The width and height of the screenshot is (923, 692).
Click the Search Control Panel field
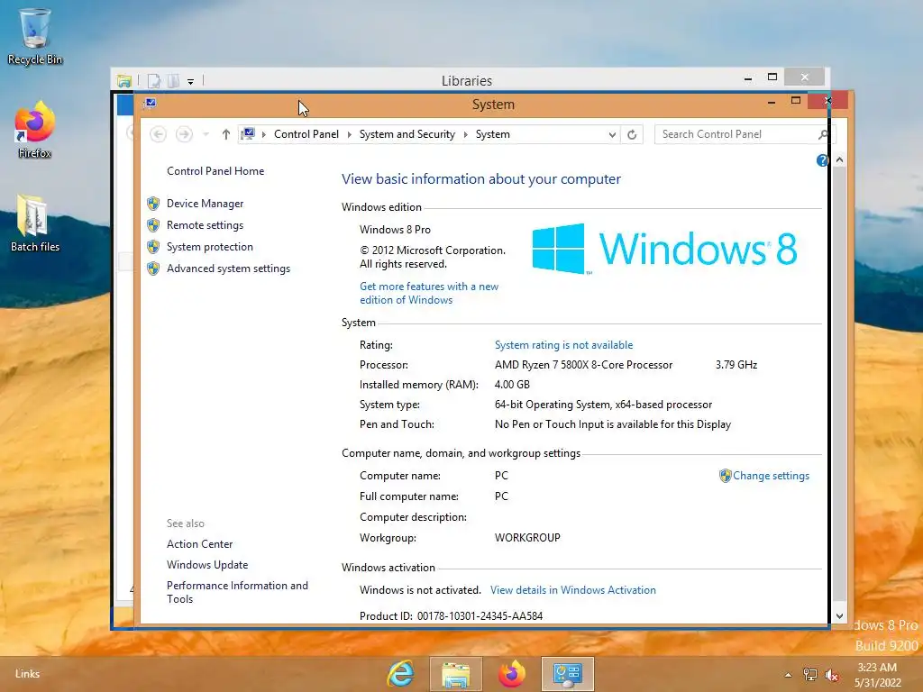(x=736, y=134)
